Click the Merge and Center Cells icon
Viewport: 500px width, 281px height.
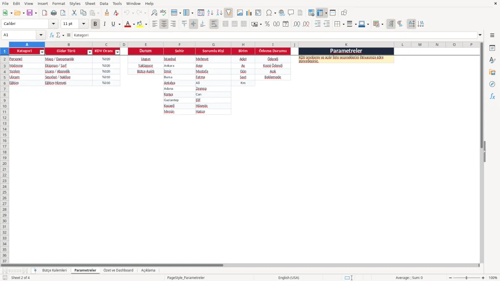pyautogui.click(x=225, y=24)
